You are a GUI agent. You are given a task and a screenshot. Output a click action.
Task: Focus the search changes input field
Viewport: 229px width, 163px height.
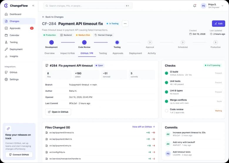(88, 6)
